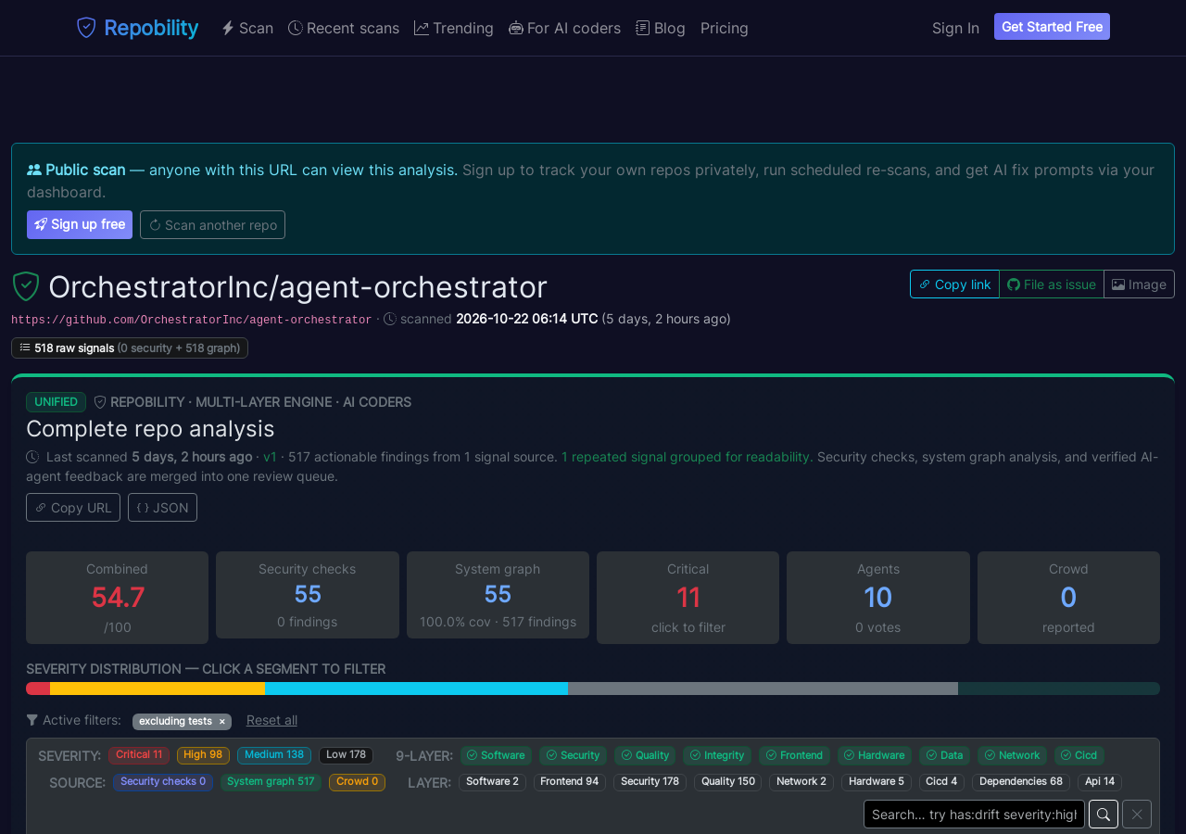This screenshot has height=834, width=1186.
Task: Click Copy URL button
Action: pos(73,508)
